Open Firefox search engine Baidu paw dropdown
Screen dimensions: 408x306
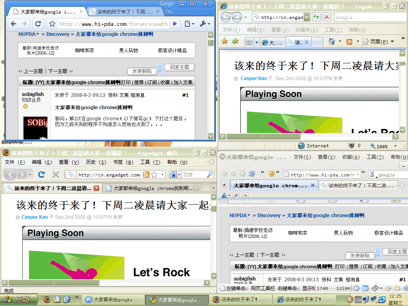pyautogui.click(x=175, y=175)
